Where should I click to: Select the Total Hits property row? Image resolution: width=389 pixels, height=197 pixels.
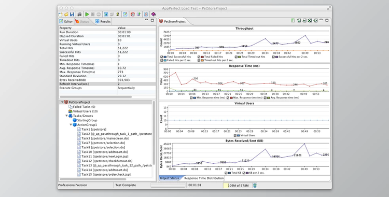tap(107, 48)
